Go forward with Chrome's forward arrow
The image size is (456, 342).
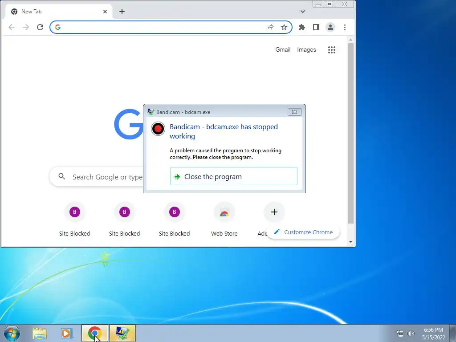26,27
